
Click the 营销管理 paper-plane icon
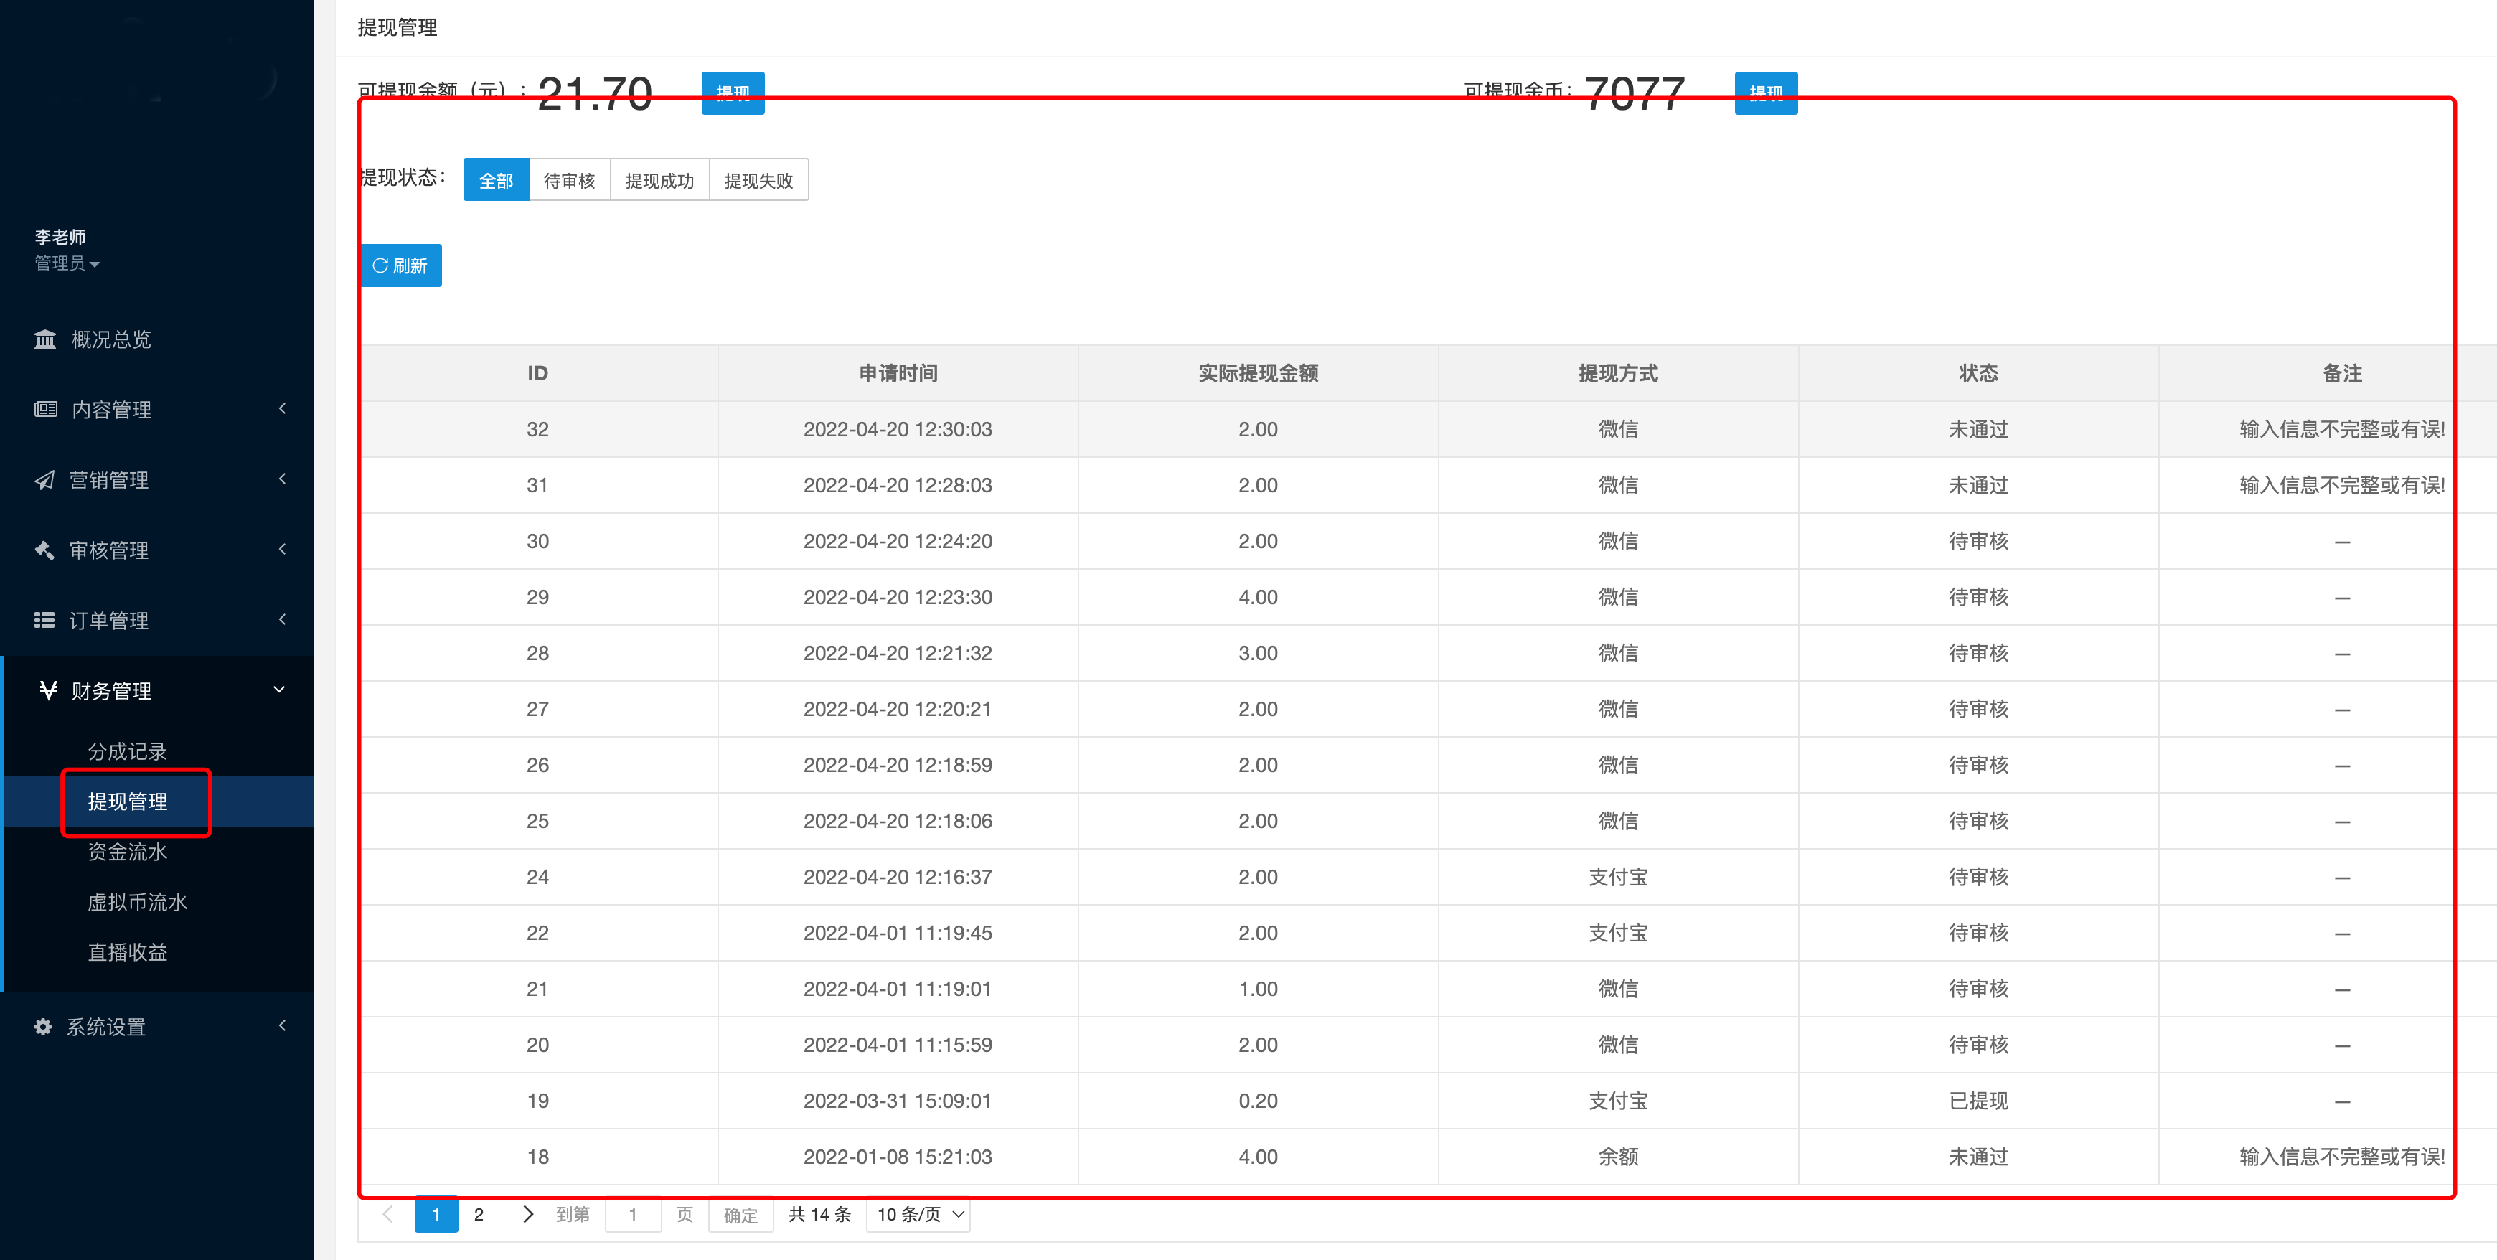[x=44, y=480]
